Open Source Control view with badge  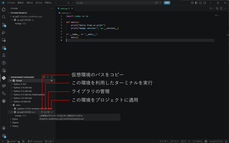pyautogui.click(x=4, y=25)
